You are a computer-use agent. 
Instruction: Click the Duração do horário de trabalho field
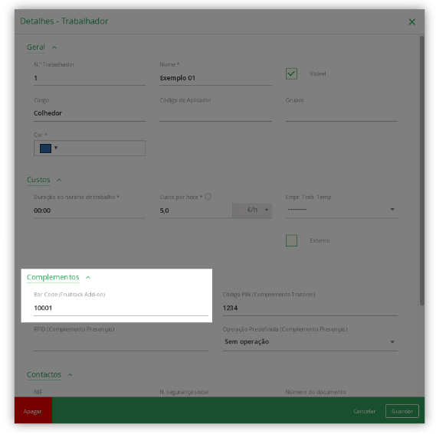pyautogui.click(x=90, y=211)
